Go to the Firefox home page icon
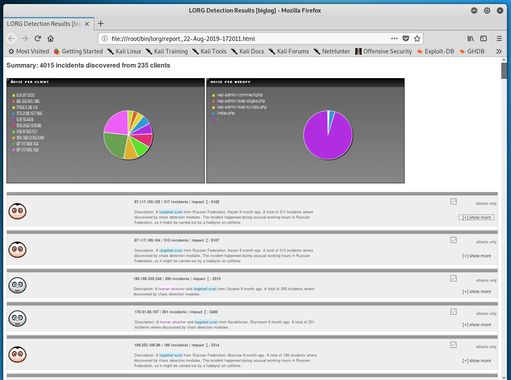The image size is (511, 380). [x=51, y=38]
